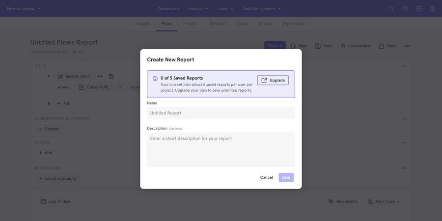The width and height of the screenshot is (442, 221).
Task: Click the Untitled Flows Report title
Action: pyautogui.click(x=64, y=42)
